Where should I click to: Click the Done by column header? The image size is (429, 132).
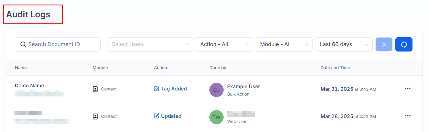pyautogui.click(x=218, y=68)
